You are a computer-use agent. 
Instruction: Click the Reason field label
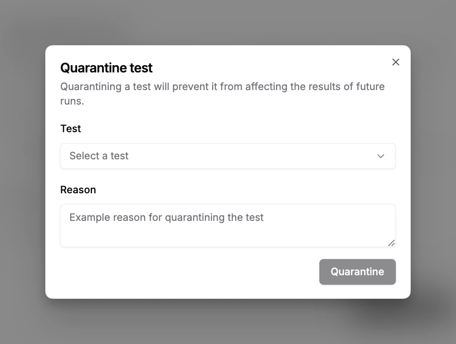tap(78, 190)
